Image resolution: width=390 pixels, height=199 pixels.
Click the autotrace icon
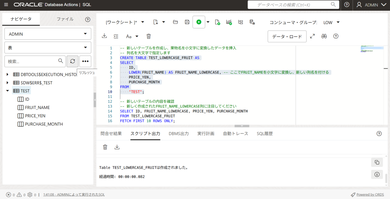(x=240, y=22)
